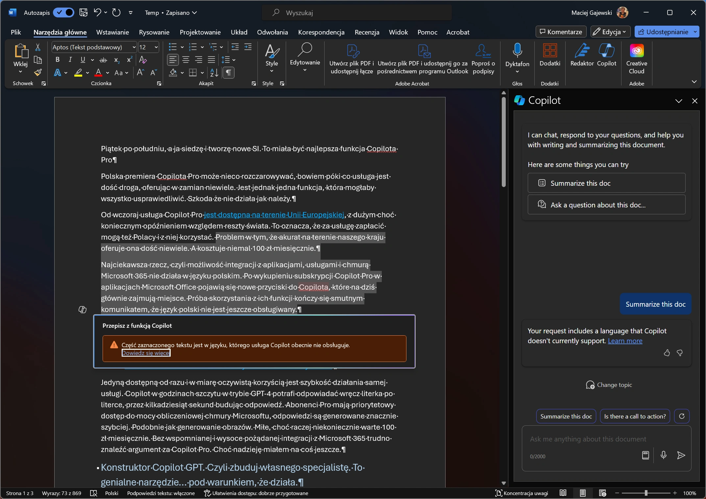Click the Cut scissors icon
Image resolution: width=706 pixels, height=499 pixels.
click(38, 47)
